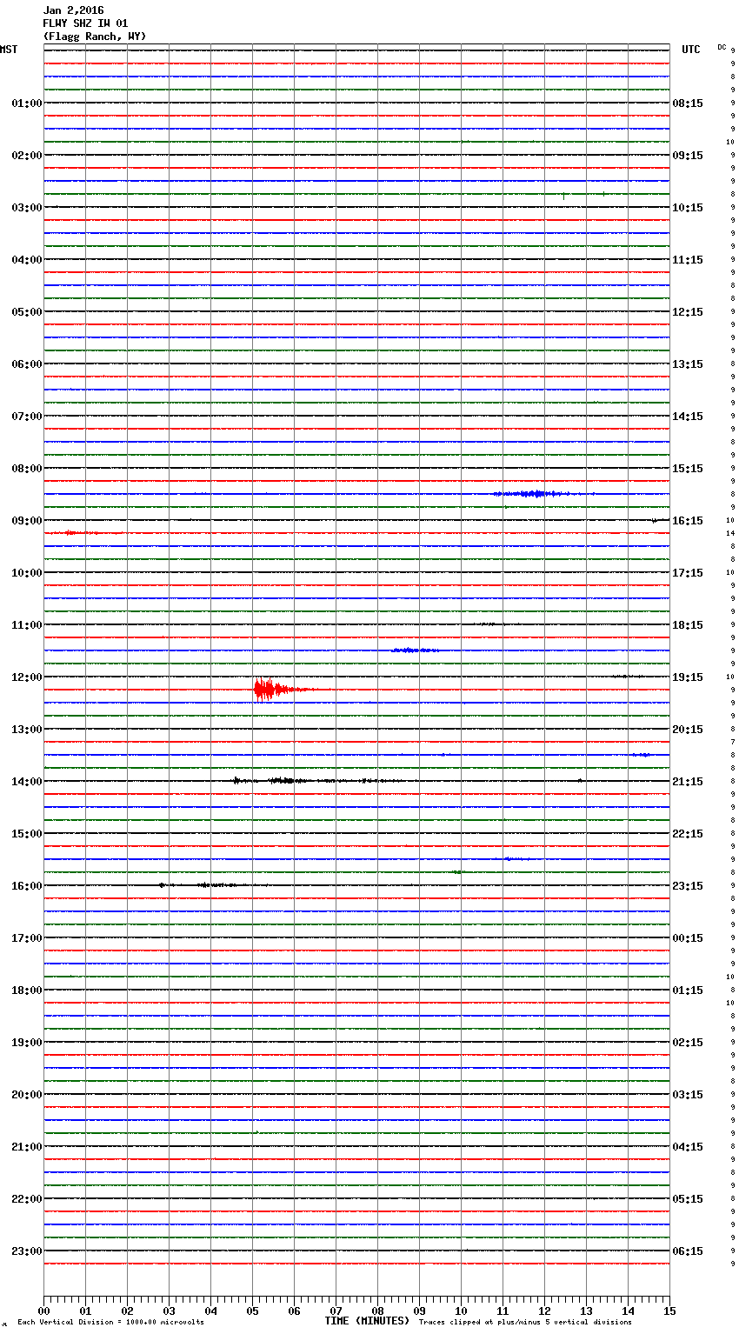This screenshot has height=1334, width=739.
Task: Select the 20:00 MST time label
Action: (x=26, y=1095)
